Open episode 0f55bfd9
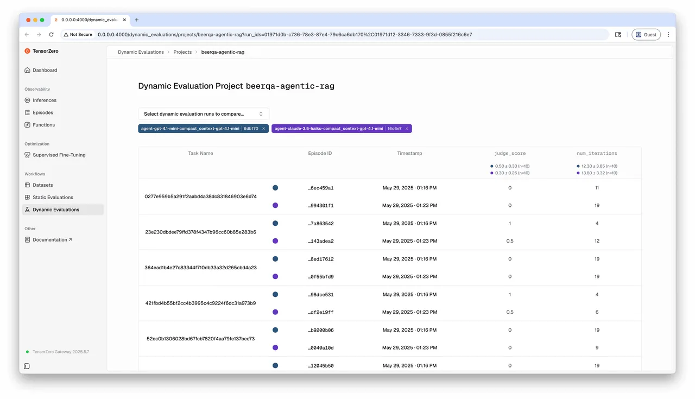 click(x=321, y=277)
